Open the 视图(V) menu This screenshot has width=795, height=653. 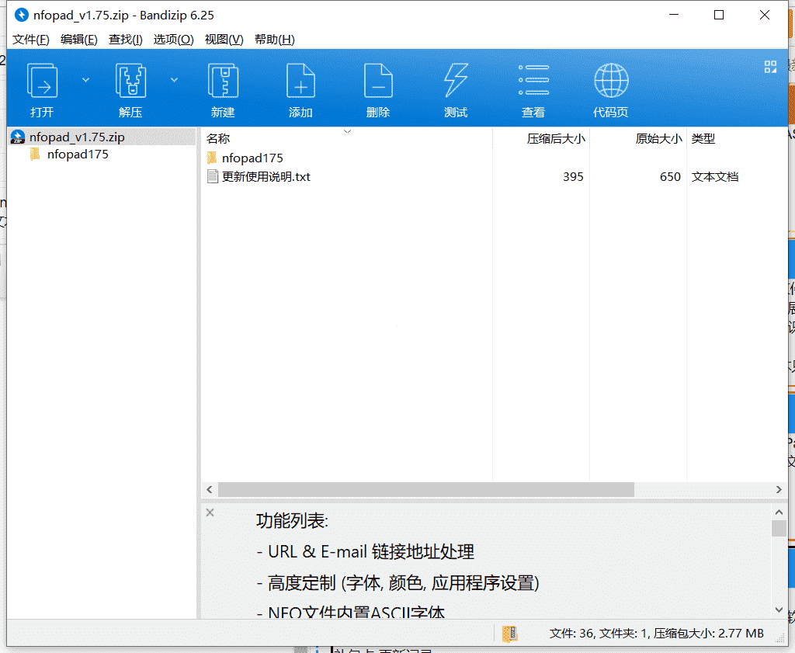(224, 40)
